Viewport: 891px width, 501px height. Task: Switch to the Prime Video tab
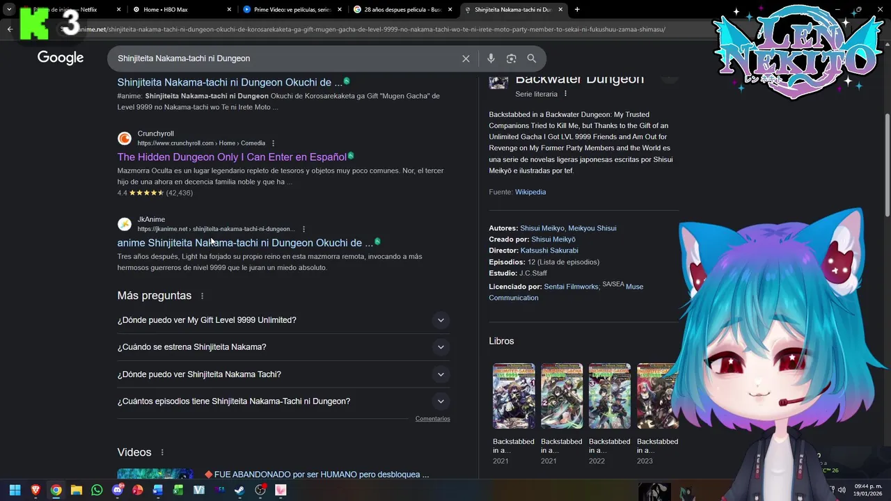292,10
